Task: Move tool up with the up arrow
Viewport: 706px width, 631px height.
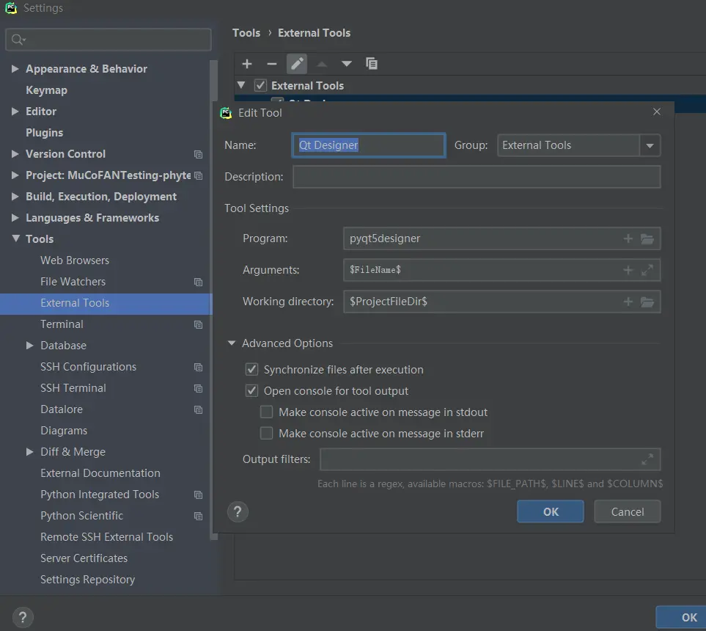Action: tap(322, 64)
